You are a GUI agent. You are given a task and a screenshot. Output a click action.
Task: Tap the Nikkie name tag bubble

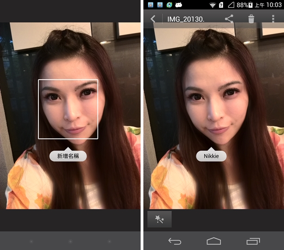click(x=211, y=156)
